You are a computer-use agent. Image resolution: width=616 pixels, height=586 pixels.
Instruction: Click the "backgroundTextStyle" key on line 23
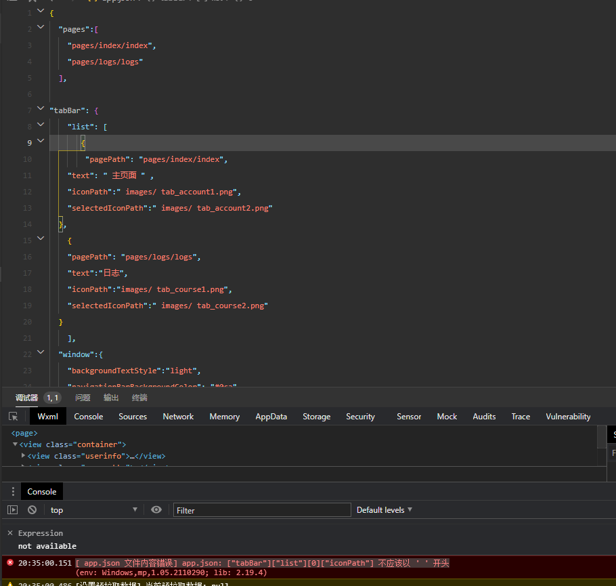[114, 371]
